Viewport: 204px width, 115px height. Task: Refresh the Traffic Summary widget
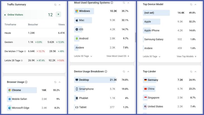(55, 5)
